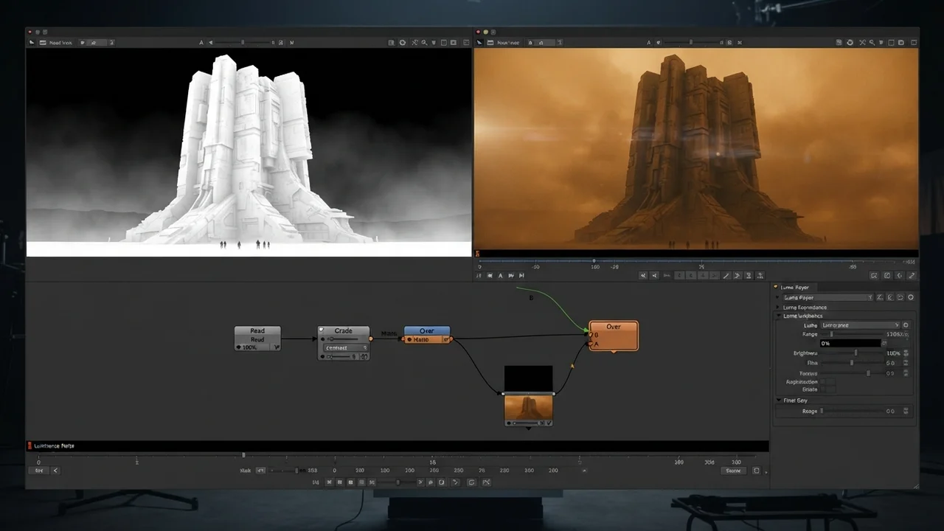The height and width of the screenshot is (531, 944).
Task: Toggle the first checkbox under the Yocrus slider
Action: click(823, 381)
